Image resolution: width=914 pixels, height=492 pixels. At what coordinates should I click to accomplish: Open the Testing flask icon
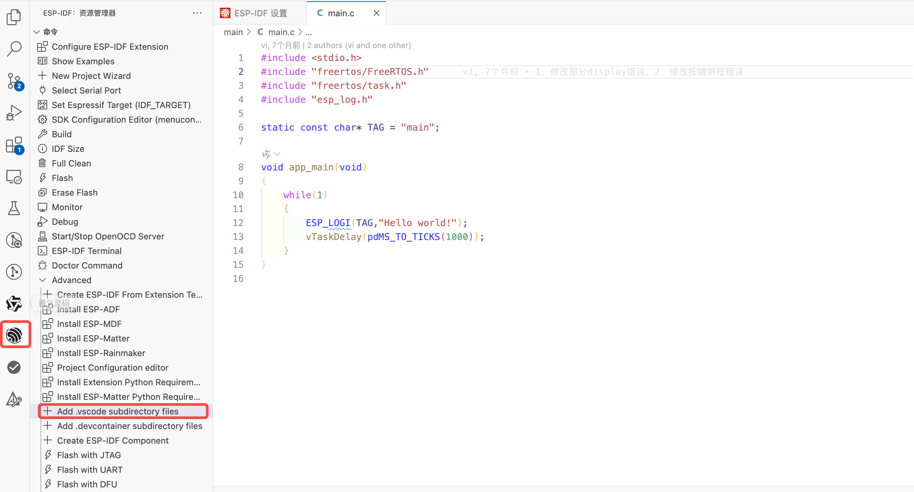pos(14,208)
